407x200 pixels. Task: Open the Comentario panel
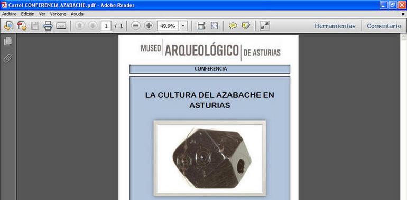[x=384, y=26]
